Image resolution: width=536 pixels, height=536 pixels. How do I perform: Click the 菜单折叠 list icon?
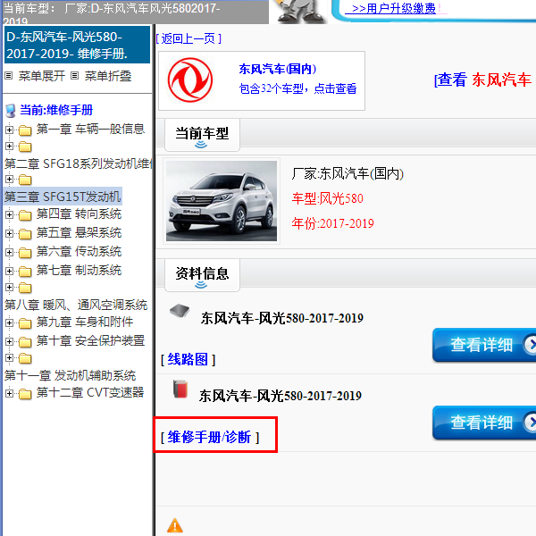[x=74, y=76]
